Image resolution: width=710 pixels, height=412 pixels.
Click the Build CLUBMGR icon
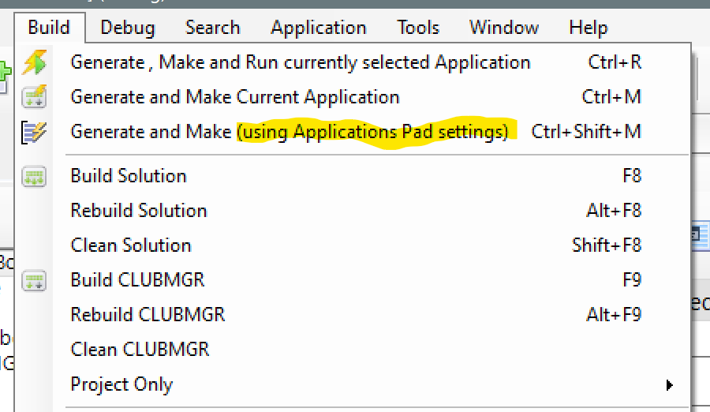(34, 280)
